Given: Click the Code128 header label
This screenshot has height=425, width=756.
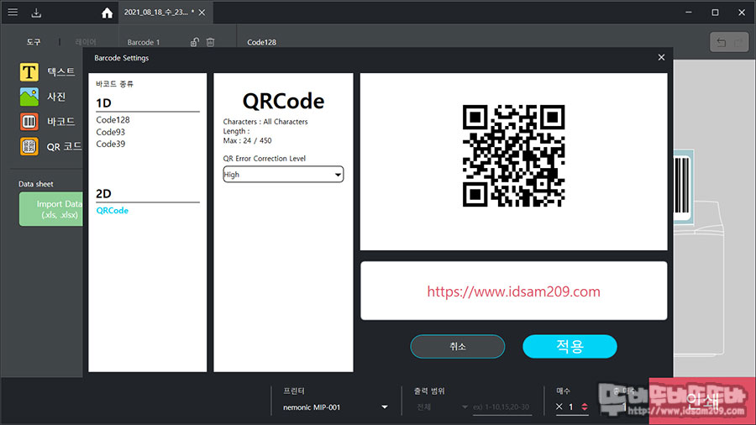Looking at the screenshot, I should click(262, 42).
